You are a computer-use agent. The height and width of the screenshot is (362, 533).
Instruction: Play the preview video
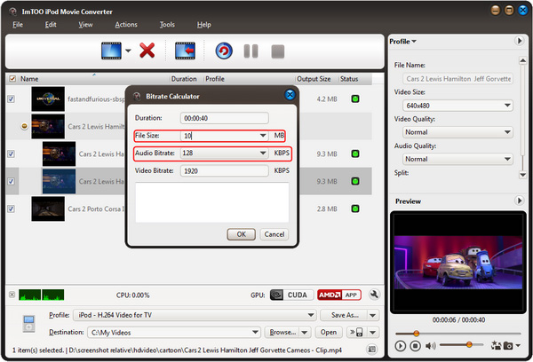401,346
